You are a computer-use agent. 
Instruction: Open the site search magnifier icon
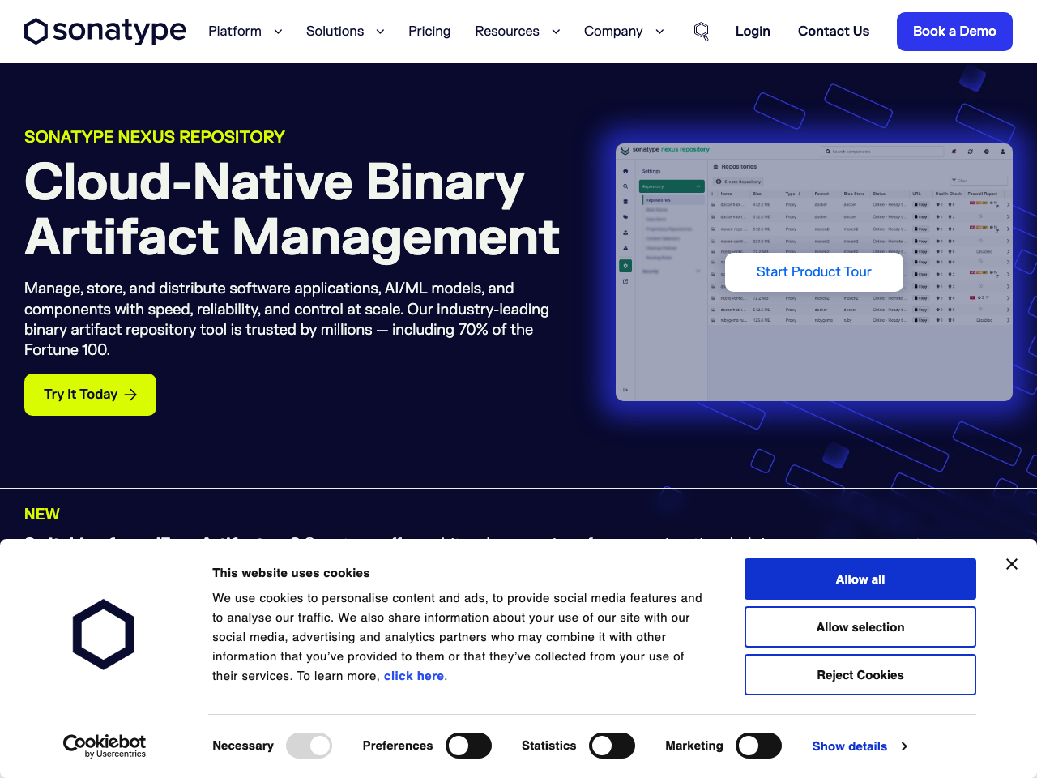point(702,32)
